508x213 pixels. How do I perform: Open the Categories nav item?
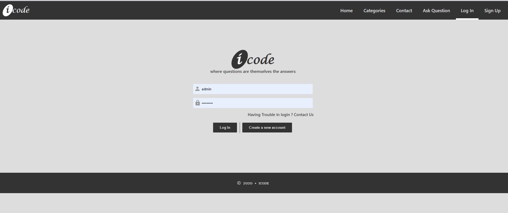(374, 11)
